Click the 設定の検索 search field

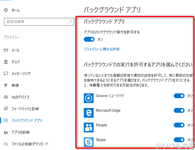click(39, 22)
